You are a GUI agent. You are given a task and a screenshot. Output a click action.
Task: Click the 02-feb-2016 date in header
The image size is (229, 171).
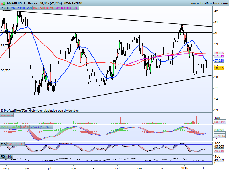[x=73, y=3]
